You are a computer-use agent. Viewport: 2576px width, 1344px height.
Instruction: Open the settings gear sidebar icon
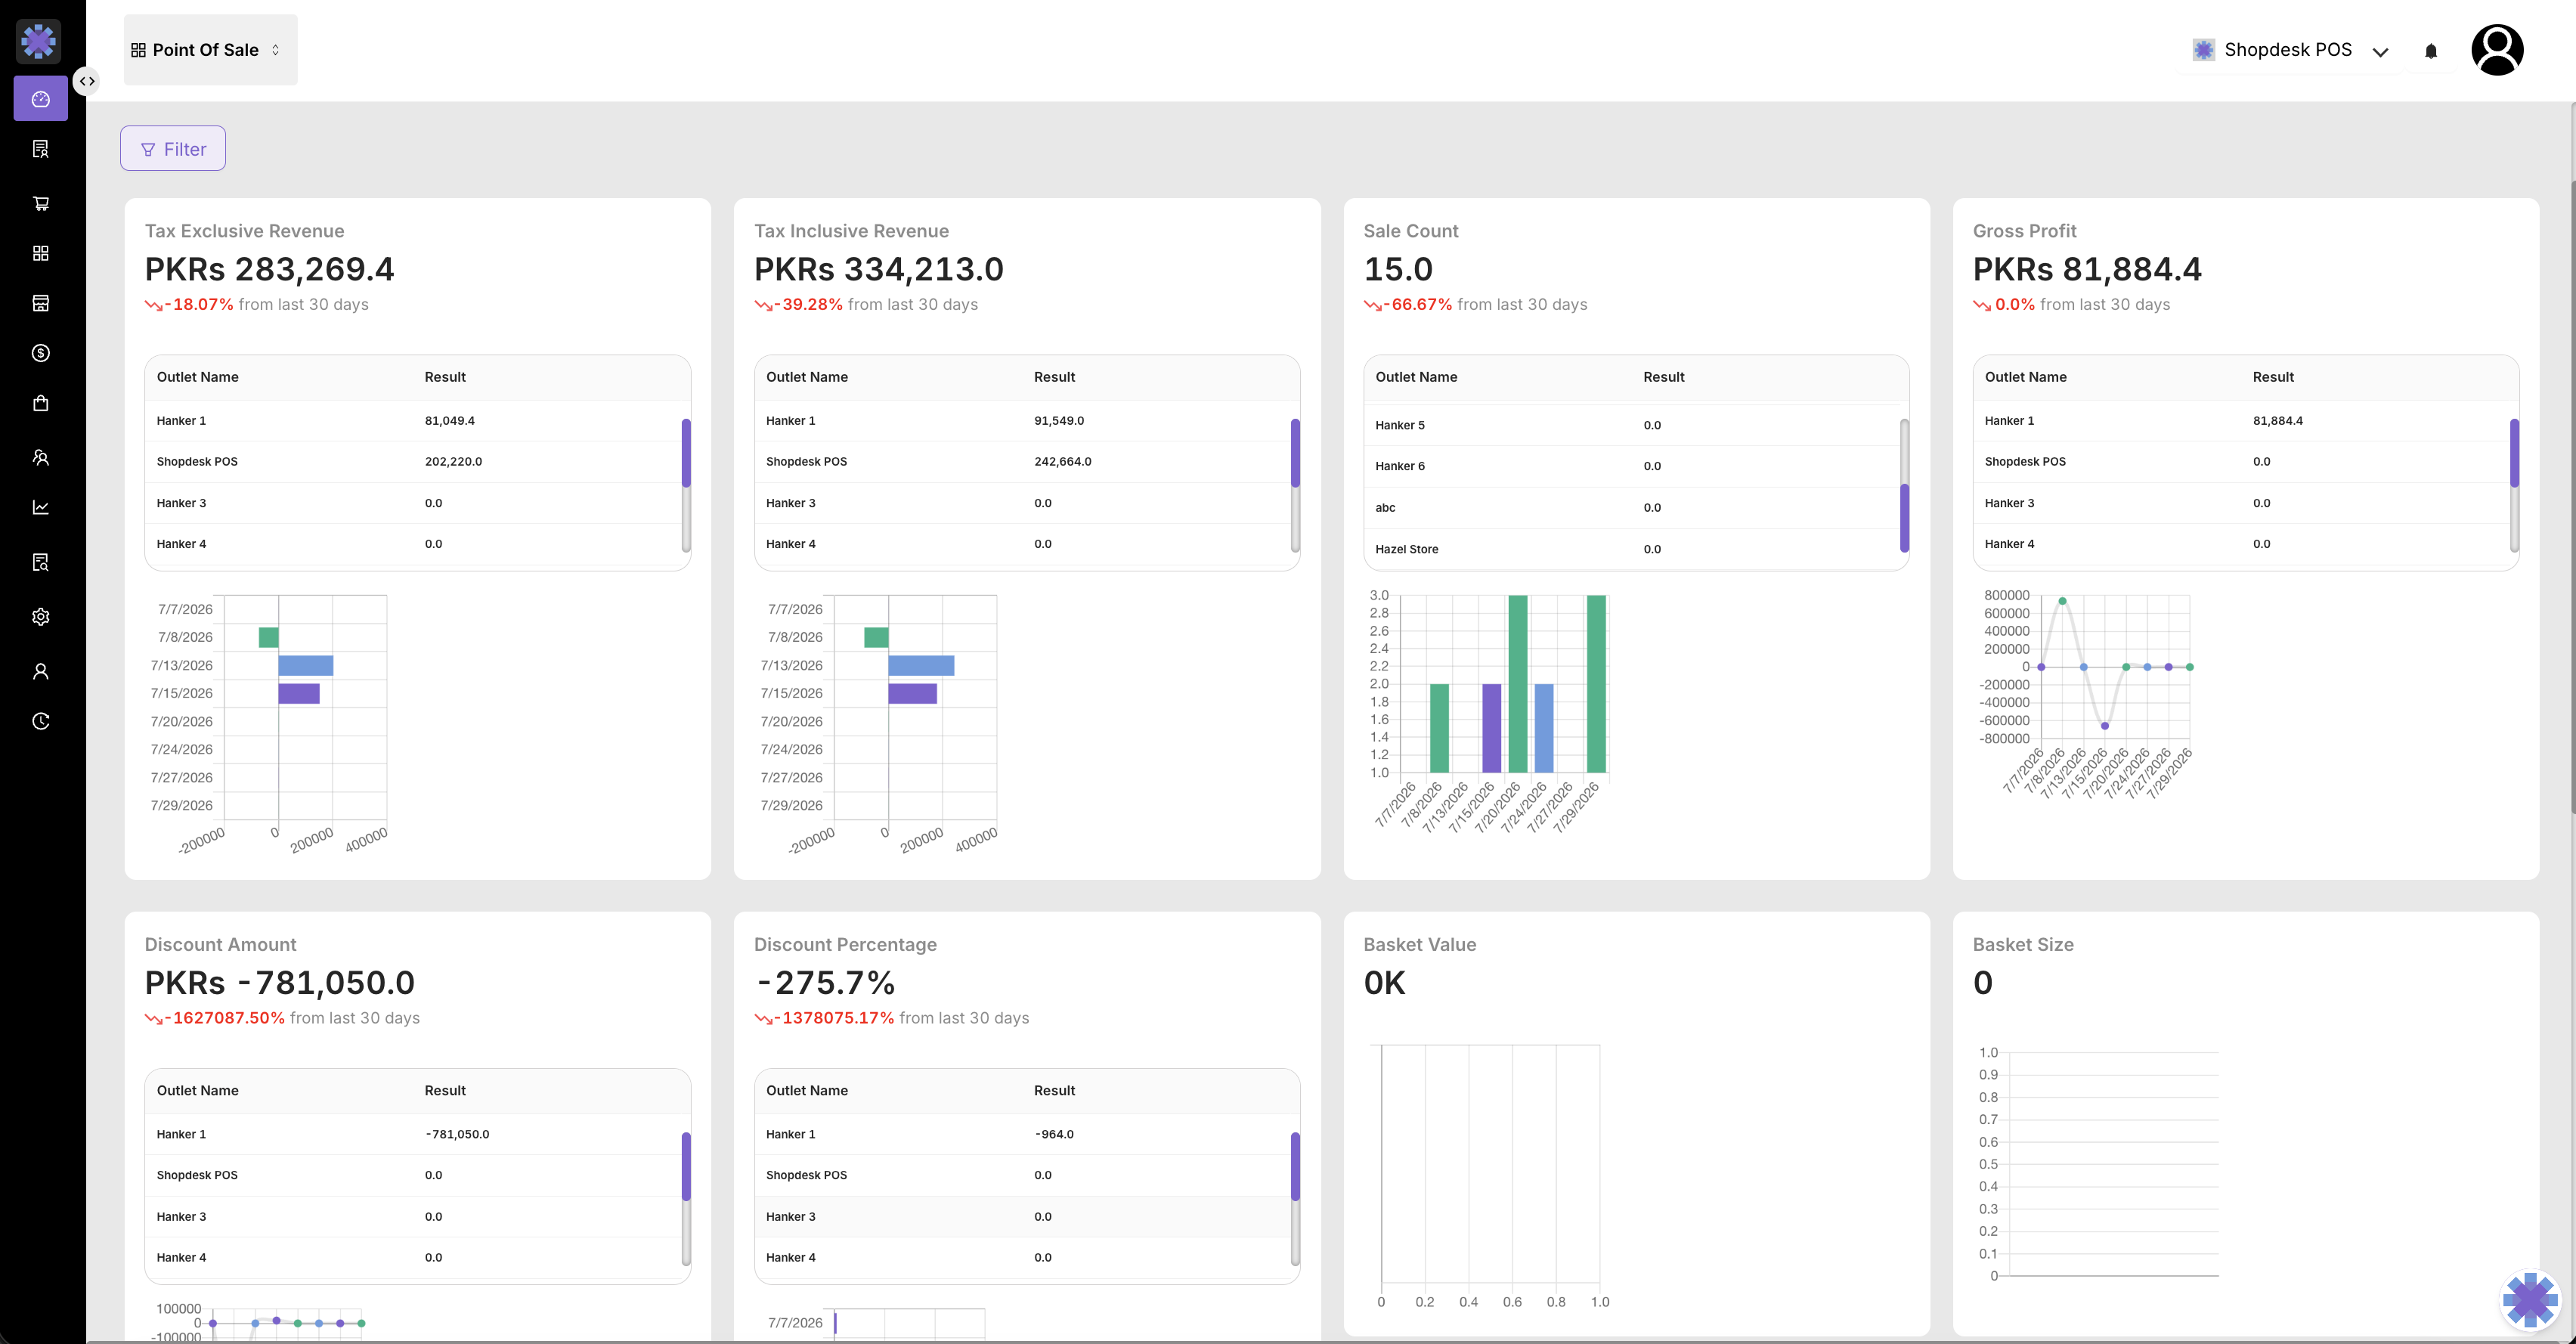coord(41,617)
